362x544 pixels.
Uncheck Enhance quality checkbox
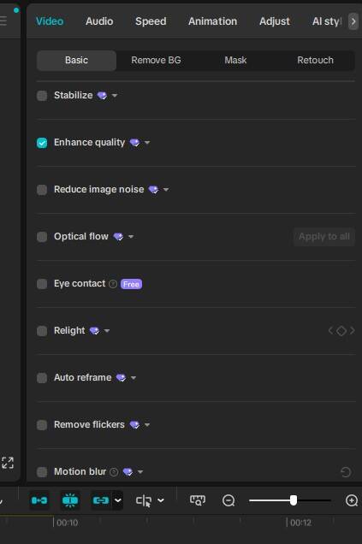click(42, 143)
